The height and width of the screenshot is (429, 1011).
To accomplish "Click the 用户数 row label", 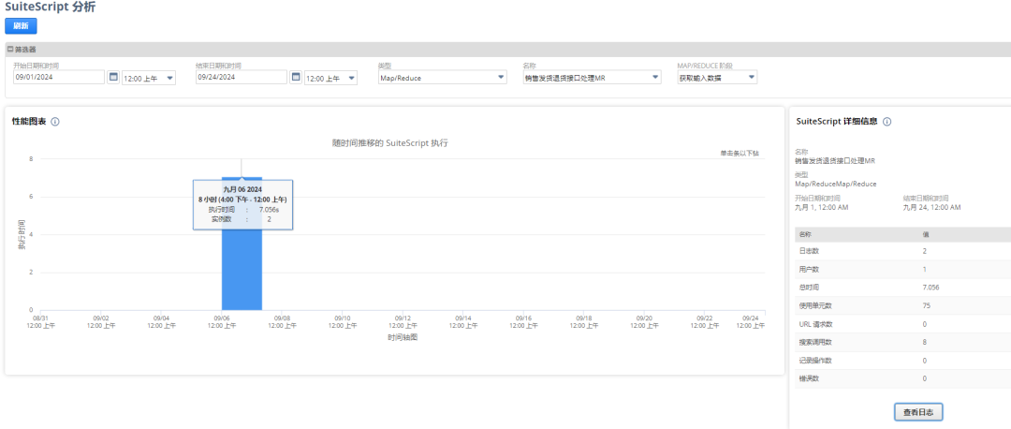I will 809,269.
